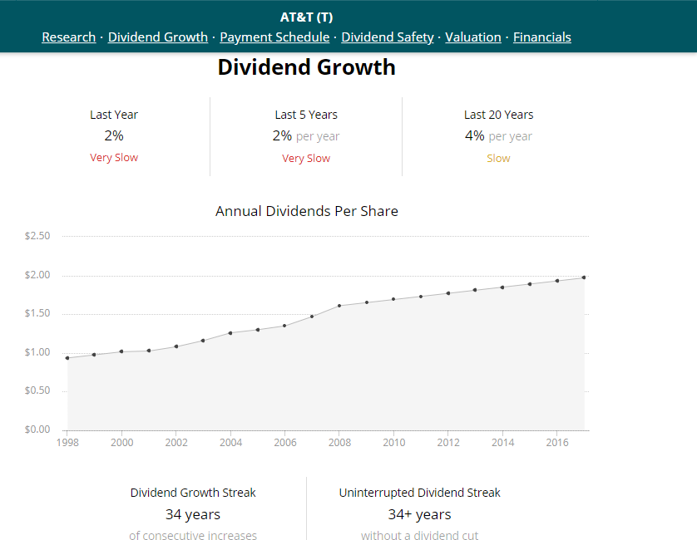The image size is (697, 540).
Task: Select the 1998 data point on chart
Action: pos(67,358)
